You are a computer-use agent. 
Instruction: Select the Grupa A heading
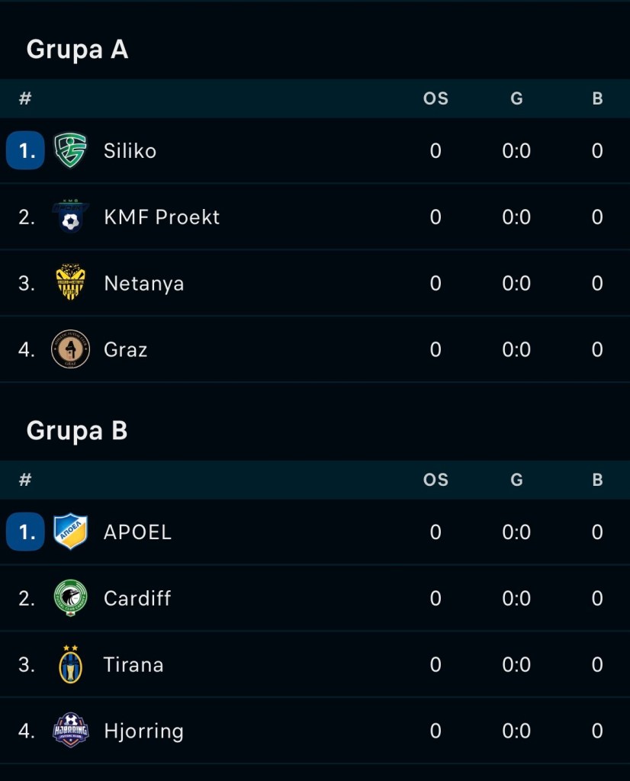77,50
